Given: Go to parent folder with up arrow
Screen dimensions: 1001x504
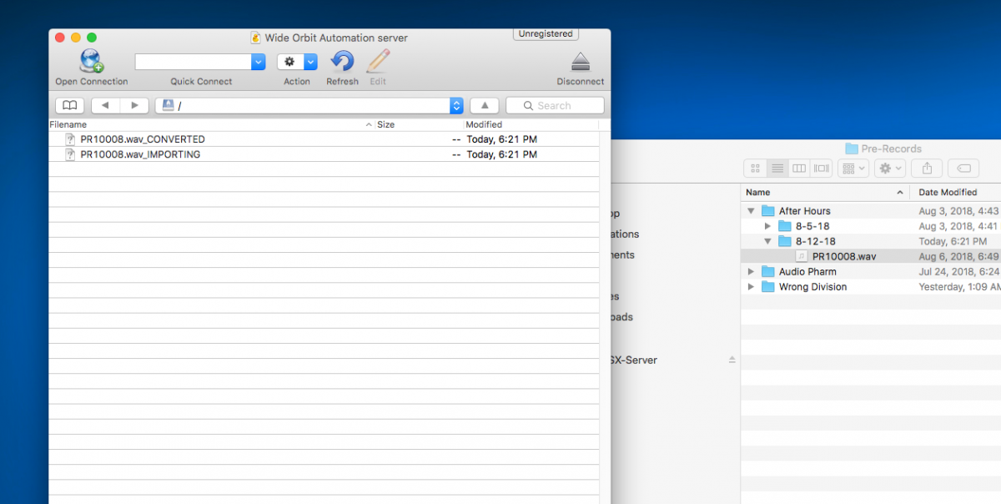Looking at the screenshot, I should (485, 105).
